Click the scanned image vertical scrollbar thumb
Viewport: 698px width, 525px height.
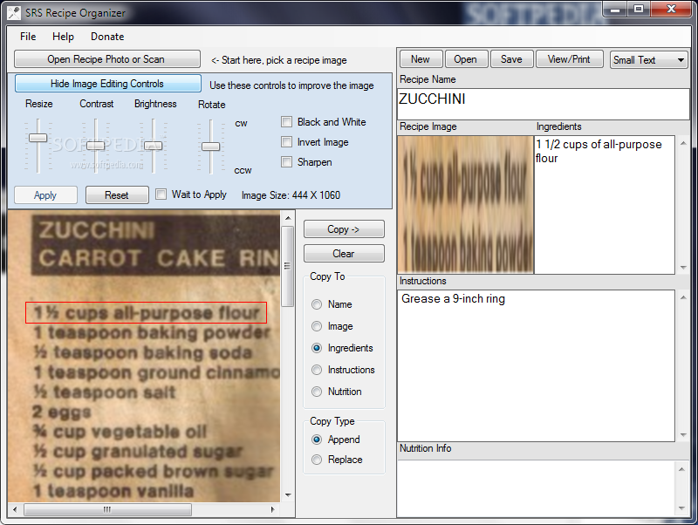[x=288, y=266]
